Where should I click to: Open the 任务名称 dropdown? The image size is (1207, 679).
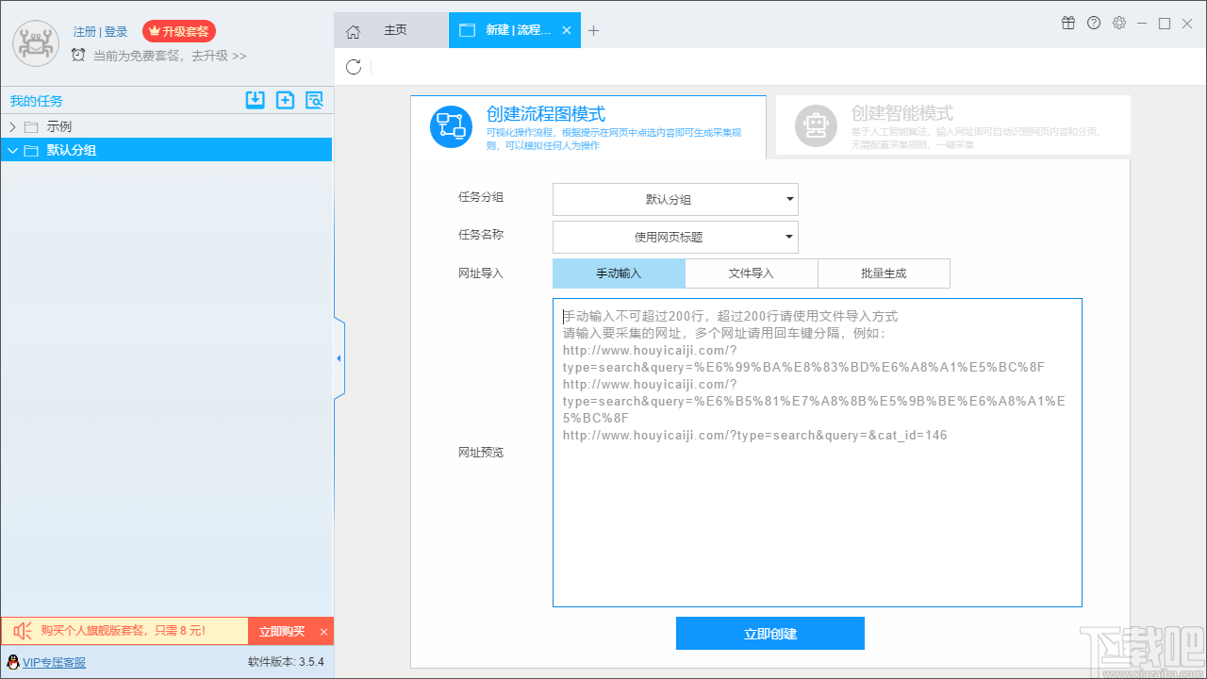675,238
